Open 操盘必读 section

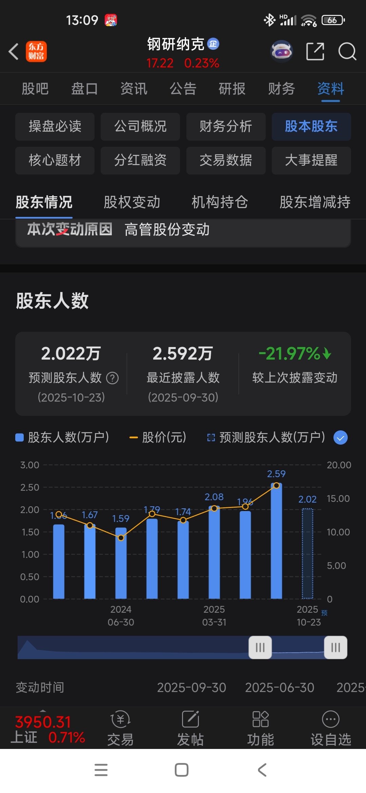55,126
